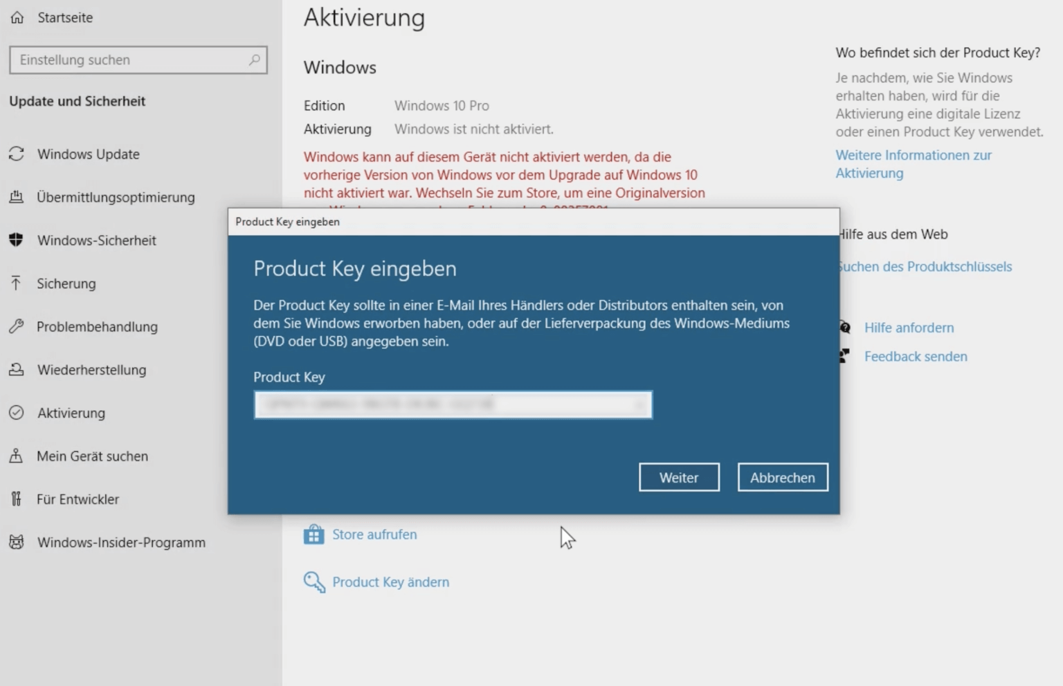This screenshot has width=1063, height=686.
Task: Click the Aktivierung checkmark circle icon
Action: [x=17, y=413]
